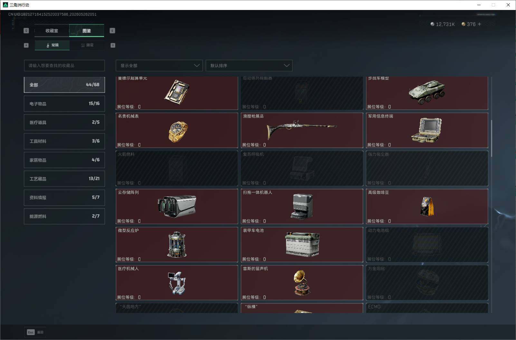This screenshot has width=516, height=340.
Task: Click the collectible search input field
Action: click(x=64, y=65)
